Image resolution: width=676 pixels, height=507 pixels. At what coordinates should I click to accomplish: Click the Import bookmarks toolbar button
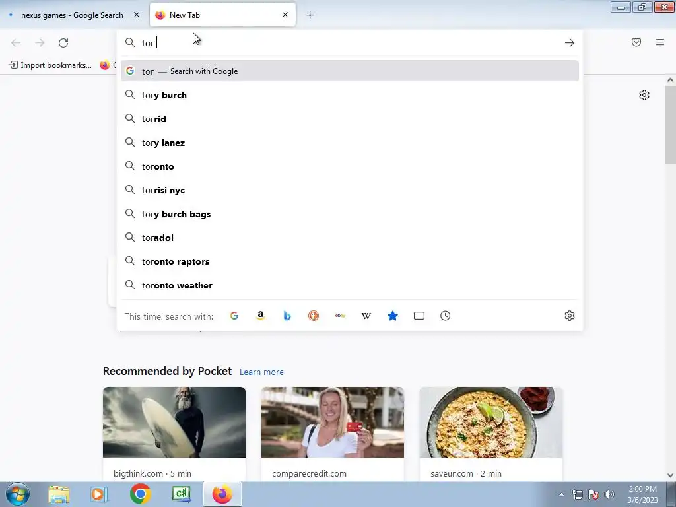pos(50,65)
